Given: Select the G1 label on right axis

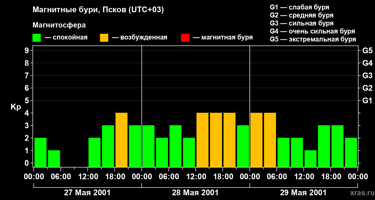Looking at the screenshot, I should (x=367, y=100).
